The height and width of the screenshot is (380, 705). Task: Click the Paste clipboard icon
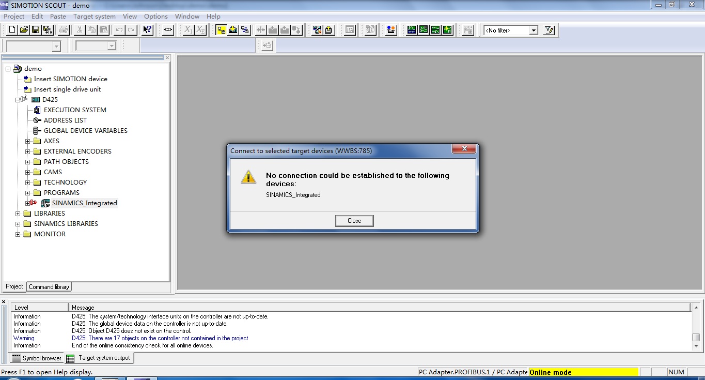[103, 30]
